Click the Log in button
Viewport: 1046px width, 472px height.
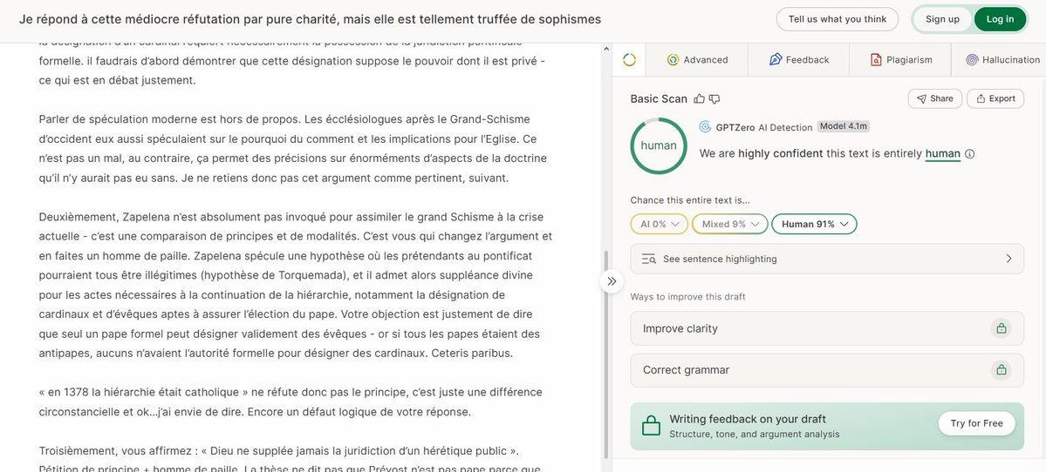click(1000, 19)
